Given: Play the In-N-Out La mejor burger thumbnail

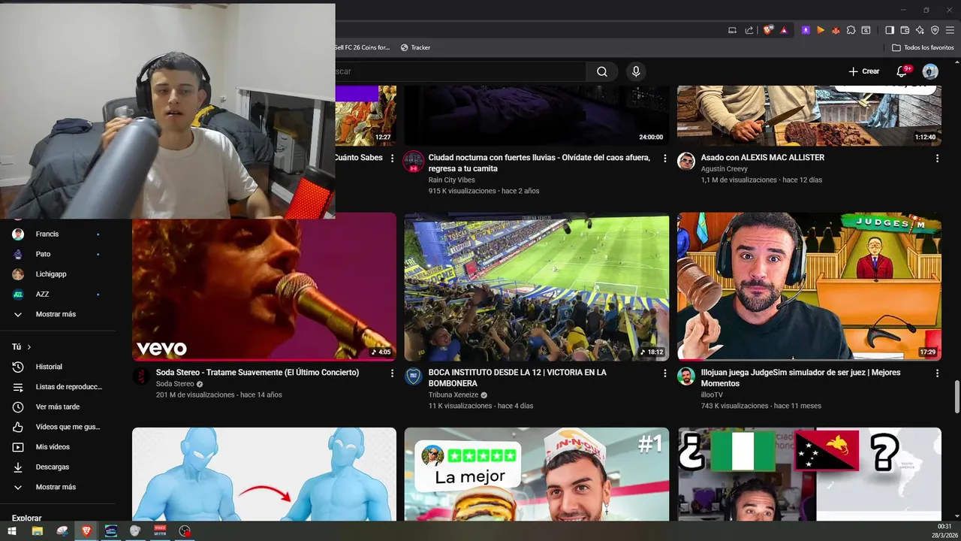Looking at the screenshot, I should click(x=537, y=474).
